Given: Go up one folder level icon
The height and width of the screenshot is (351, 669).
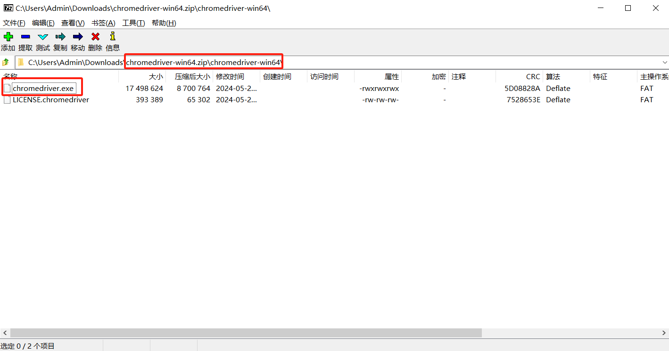Looking at the screenshot, I should point(6,62).
